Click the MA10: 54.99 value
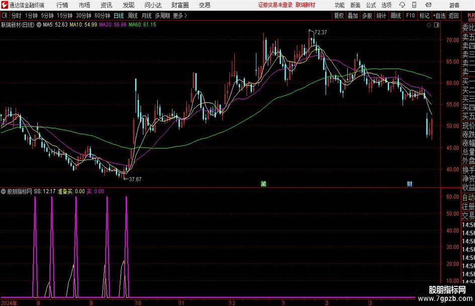The width and height of the screenshot is (475, 306). click(x=83, y=25)
